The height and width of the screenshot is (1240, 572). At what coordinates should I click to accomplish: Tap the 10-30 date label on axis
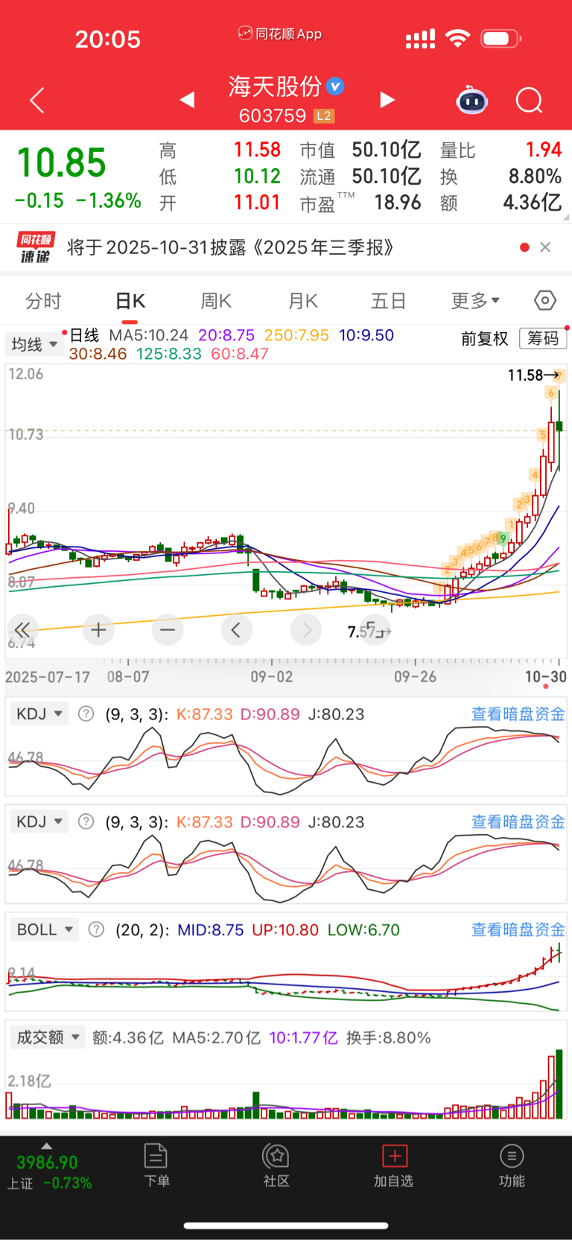(546, 676)
